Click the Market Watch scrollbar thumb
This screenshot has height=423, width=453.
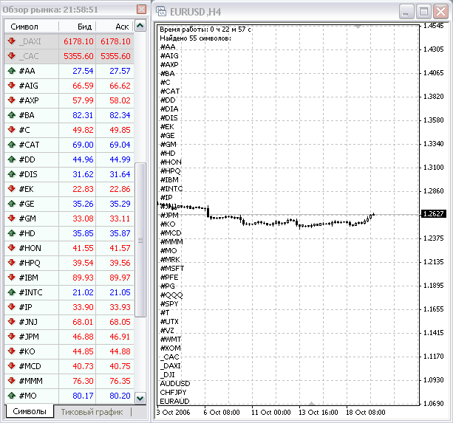[x=140, y=240]
